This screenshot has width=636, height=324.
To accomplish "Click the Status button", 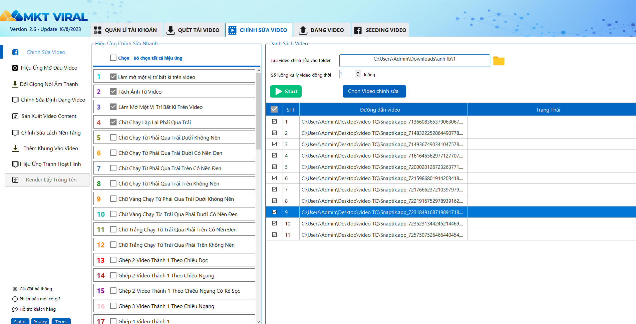I will 20,321.
